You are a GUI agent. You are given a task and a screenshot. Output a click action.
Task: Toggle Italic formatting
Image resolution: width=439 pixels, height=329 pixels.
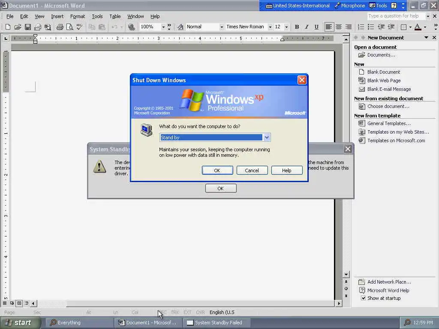pos(307,27)
